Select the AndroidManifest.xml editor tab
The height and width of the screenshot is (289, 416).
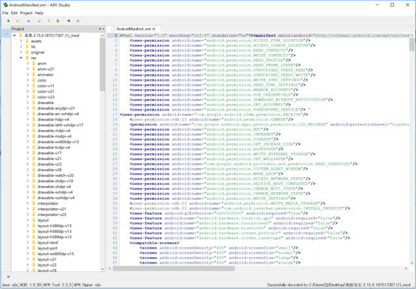pos(132,29)
